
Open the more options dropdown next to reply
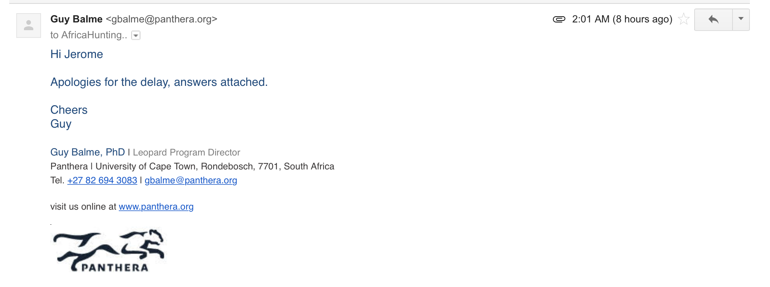[741, 20]
